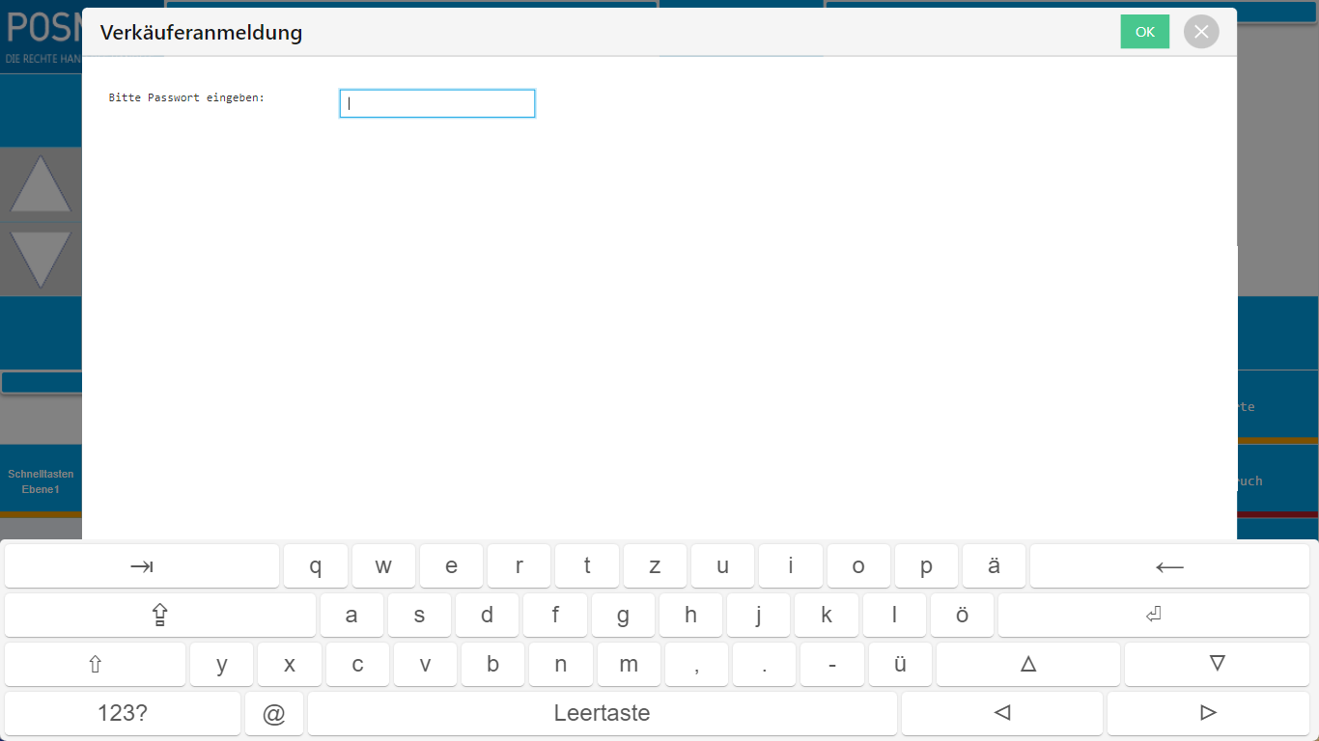The image size is (1319, 741).
Task: Open Schnelltasten Ebene1 panel
Action: click(x=41, y=481)
